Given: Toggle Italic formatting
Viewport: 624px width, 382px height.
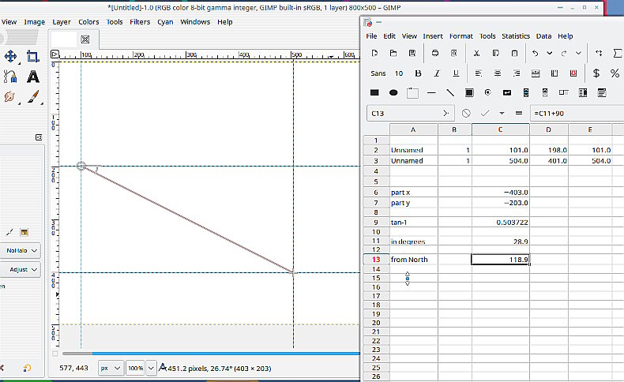Looking at the screenshot, I should 437,73.
